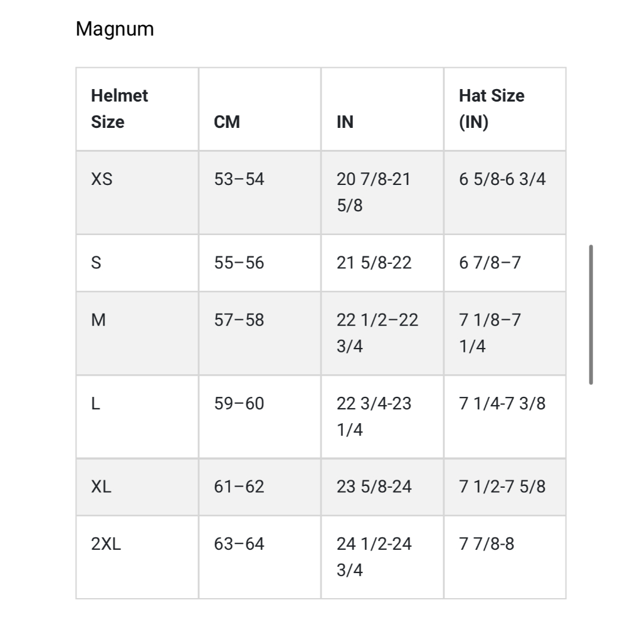The image size is (642, 642).
Task: Select the XS helmet size cell
Action: coord(137,192)
